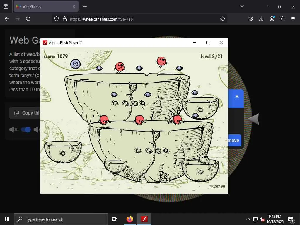Open Task View on the taskbar
The image size is (300, 225).
tap(115, 219)
